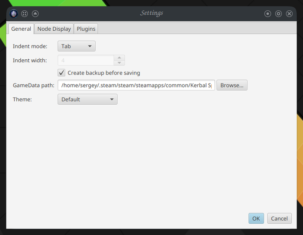Expand the Theme dropdown set to Default
The height and width of the screenshot is (235, 303).
[x=87, y=100]
